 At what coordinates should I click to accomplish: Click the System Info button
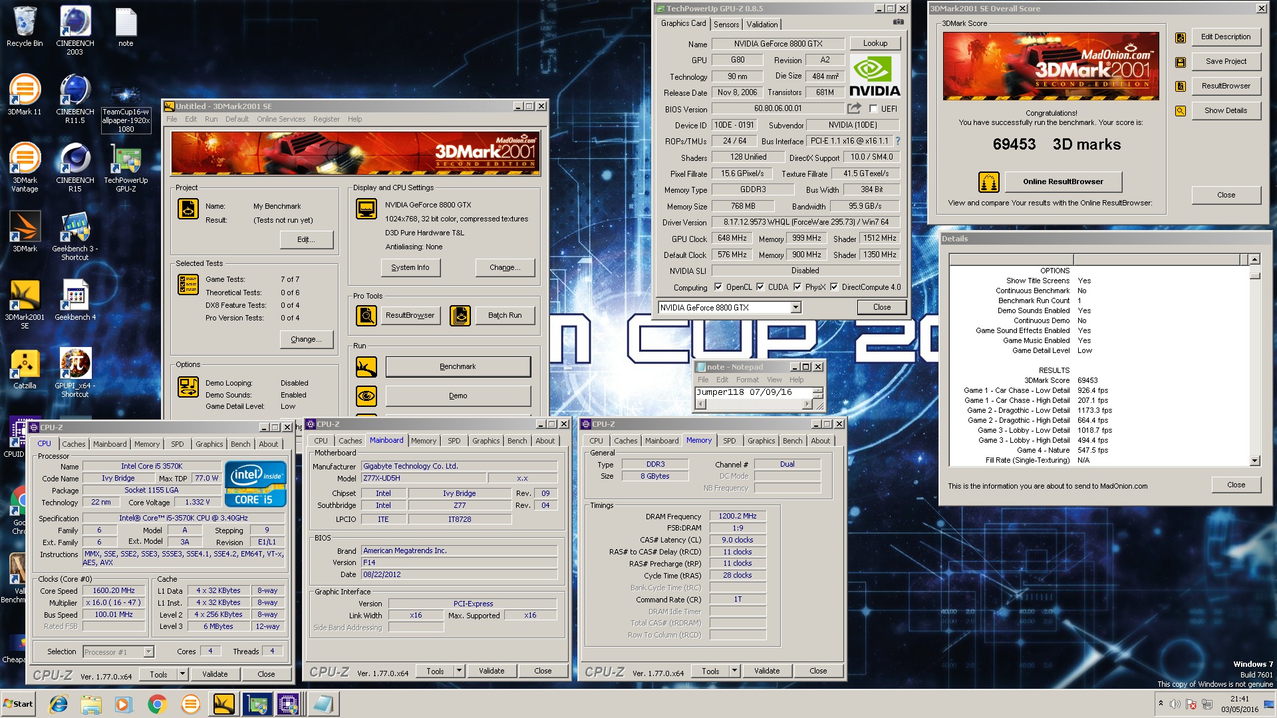point(410,267)
